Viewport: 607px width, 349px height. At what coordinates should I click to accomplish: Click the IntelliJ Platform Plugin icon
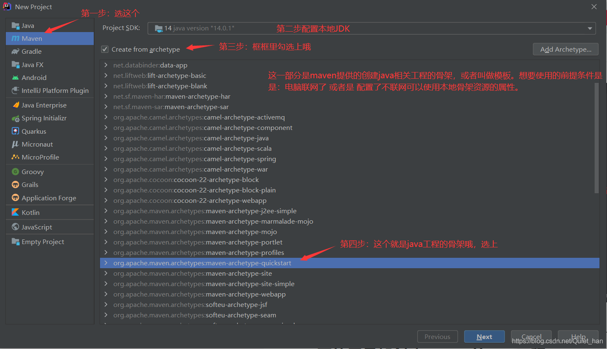coord(15,90)
